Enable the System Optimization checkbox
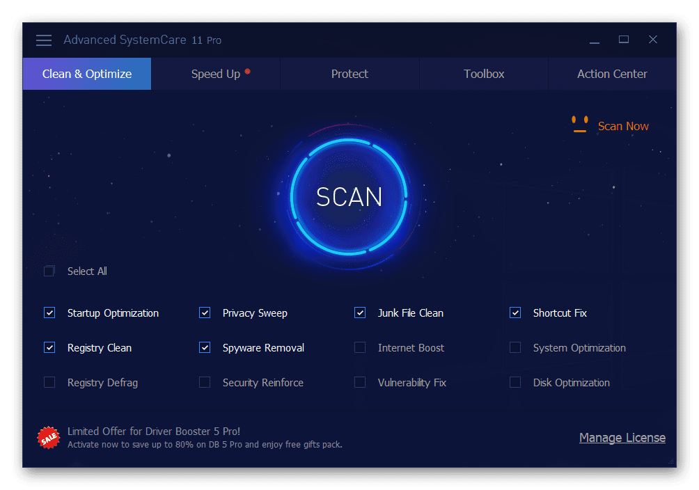 click(515, 347)
